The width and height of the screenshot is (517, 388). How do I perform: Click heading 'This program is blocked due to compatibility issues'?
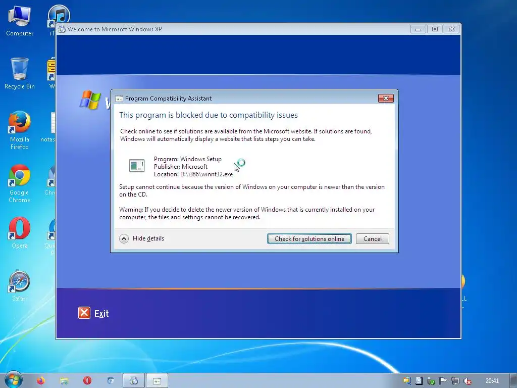[x=209, y=115]
